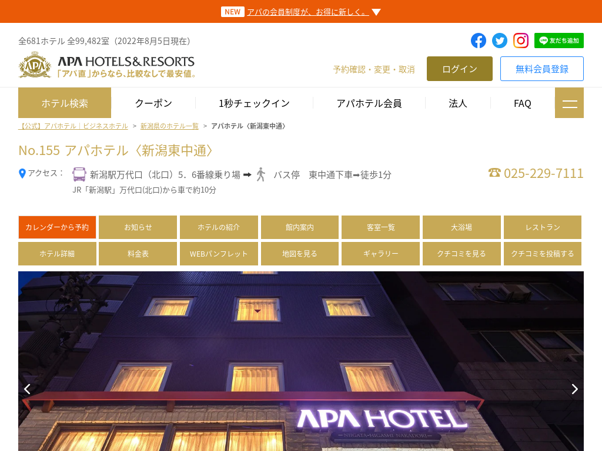Show previous photo with left arrow
602x451 pixels.
click(x=27, y=389)
